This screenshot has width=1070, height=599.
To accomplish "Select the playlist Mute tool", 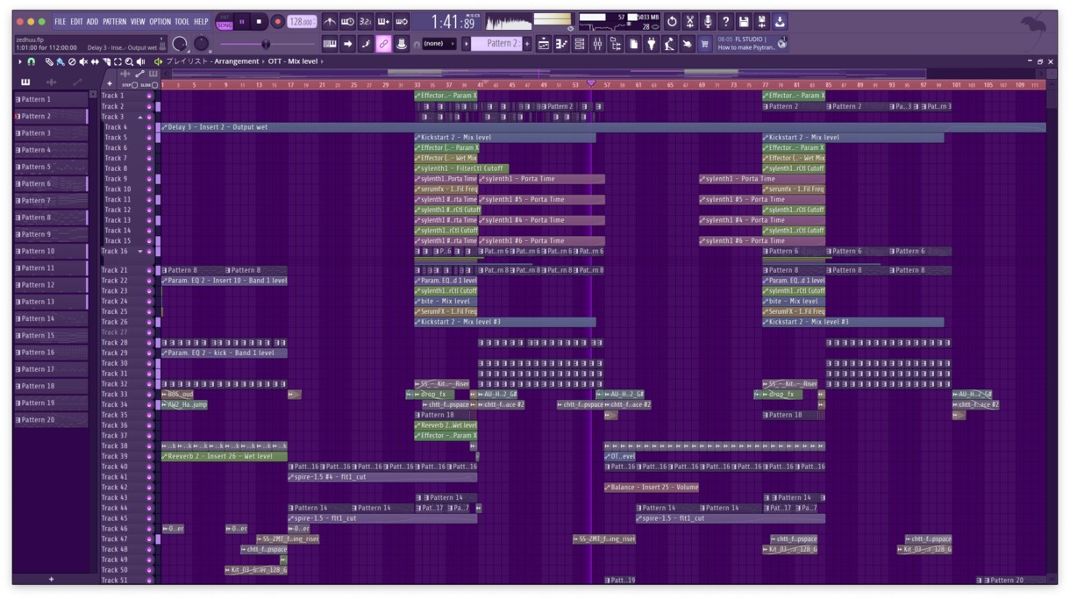I will coord(83,61).
